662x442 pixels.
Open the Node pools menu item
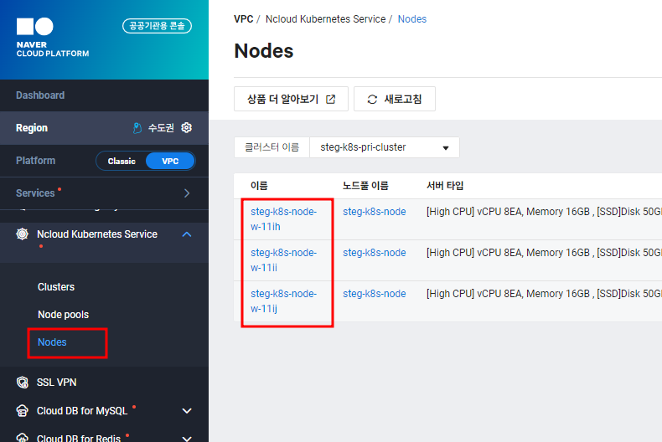[x=63, y=315]
